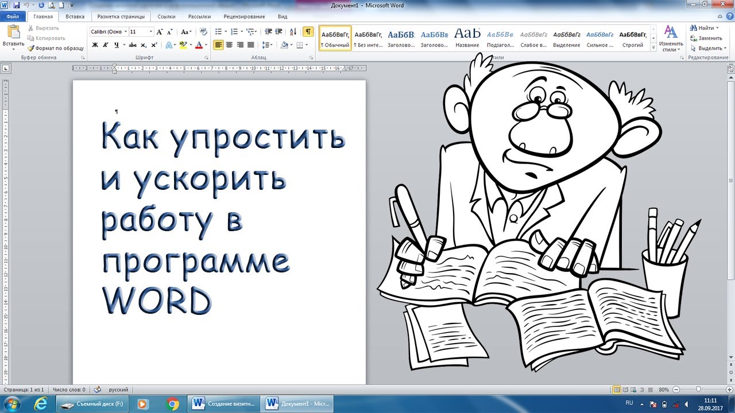Image resolution: width=735 pixels, height=413 pixels.
Task: Open Google Chrome from the taskbar
Action: click(173, 404)
